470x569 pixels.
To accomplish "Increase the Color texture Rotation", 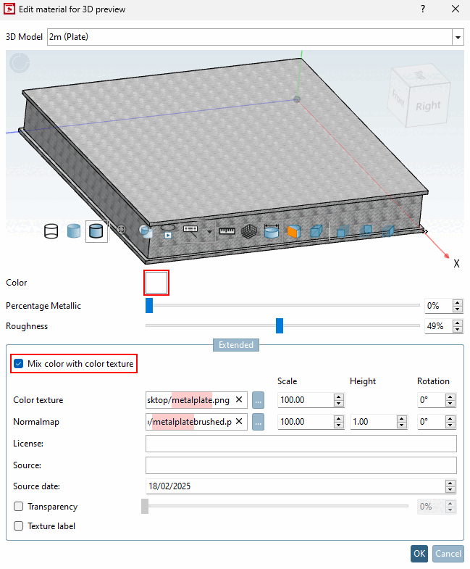I will [x=450, y=397].
